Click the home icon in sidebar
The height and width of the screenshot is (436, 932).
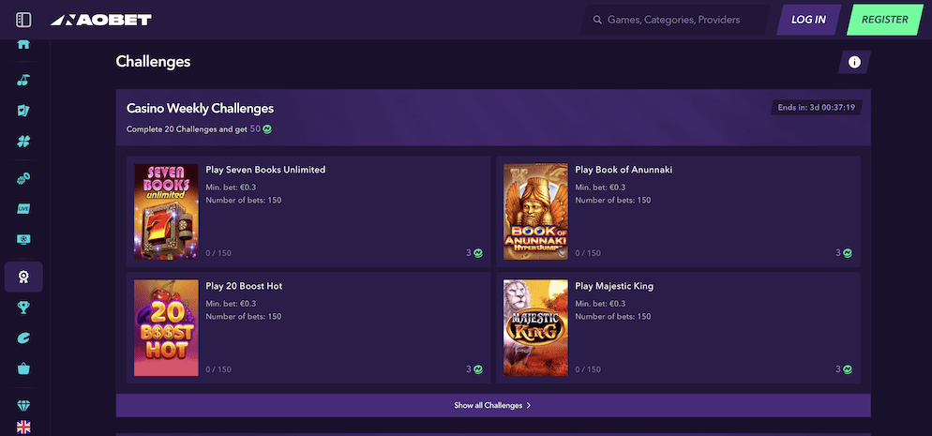23,44
